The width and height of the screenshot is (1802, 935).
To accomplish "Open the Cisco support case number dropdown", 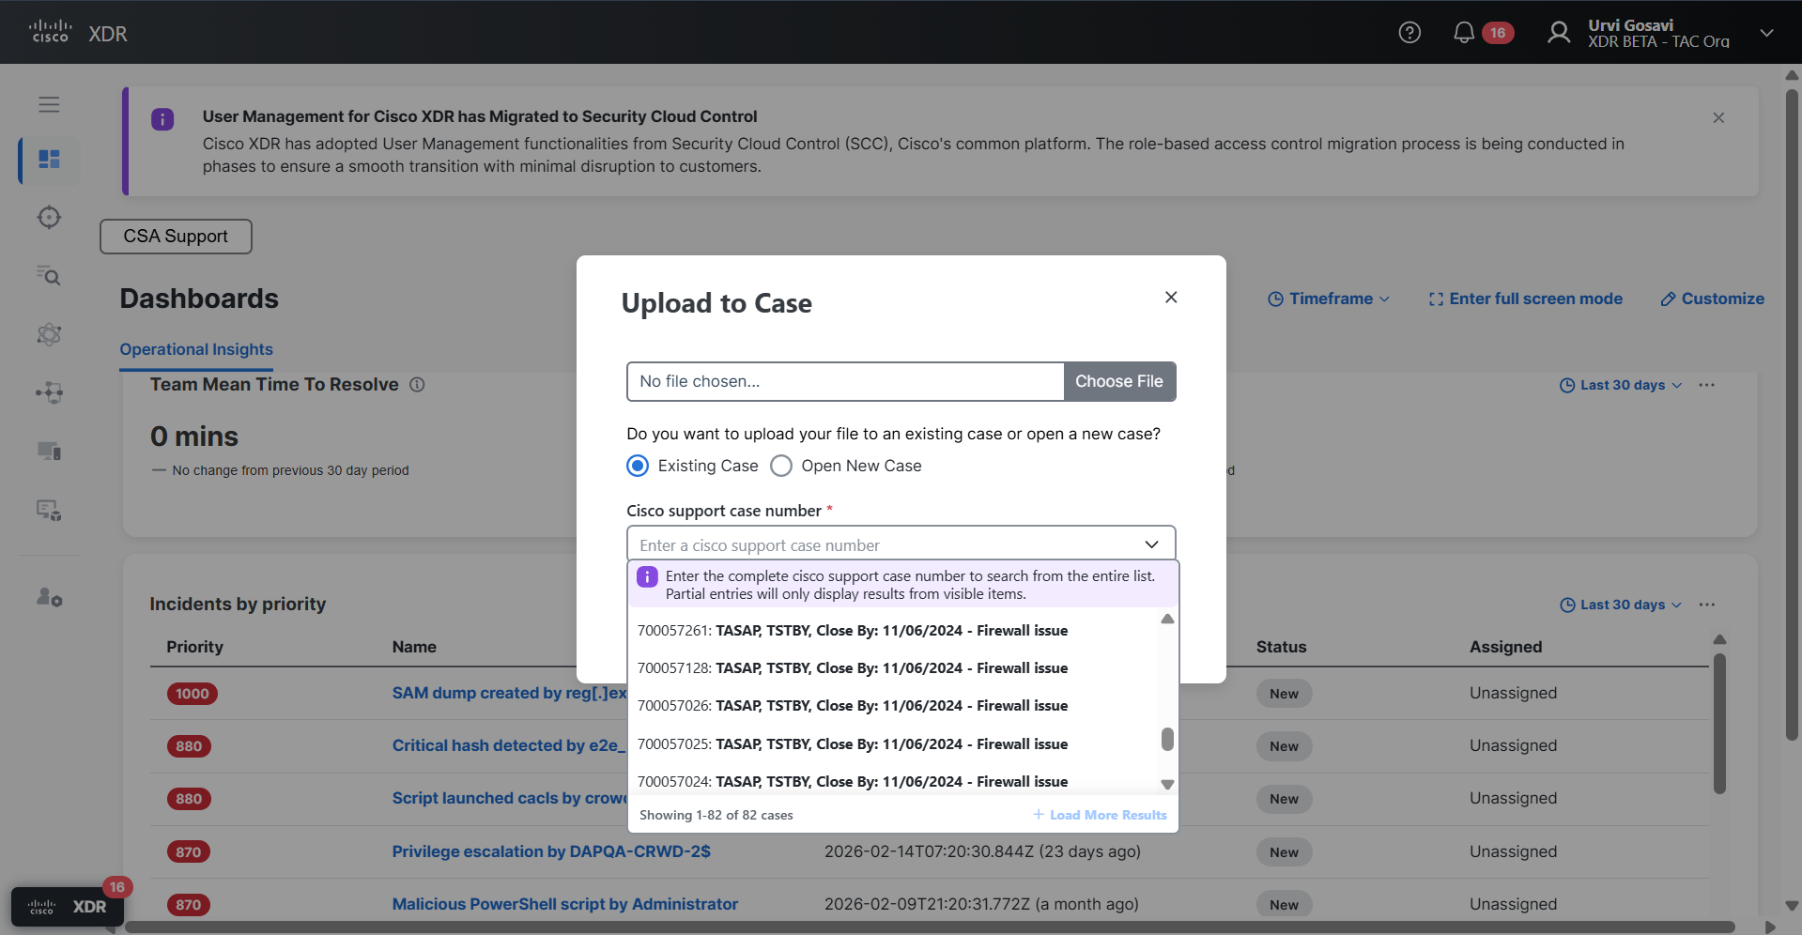I will point(1150,544).
